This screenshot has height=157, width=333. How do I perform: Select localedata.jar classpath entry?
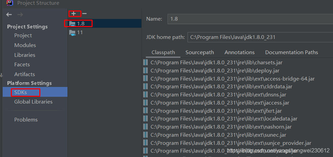(x=224, y=119)
